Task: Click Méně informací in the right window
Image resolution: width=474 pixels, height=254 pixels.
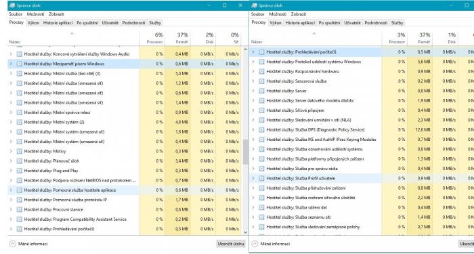Action: tap(275, 244)
